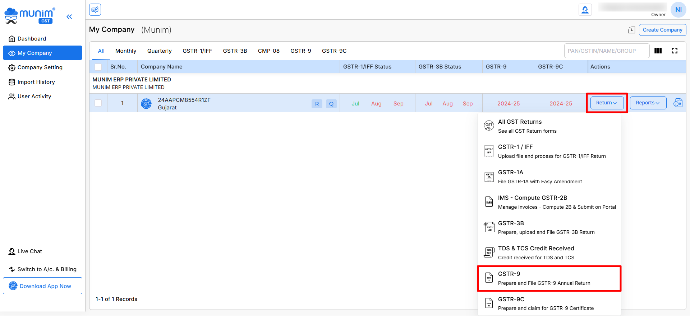This screenshot has height=316, width=690.
Task: Click the GSTR-9 file icon
Action: point(489,278)
